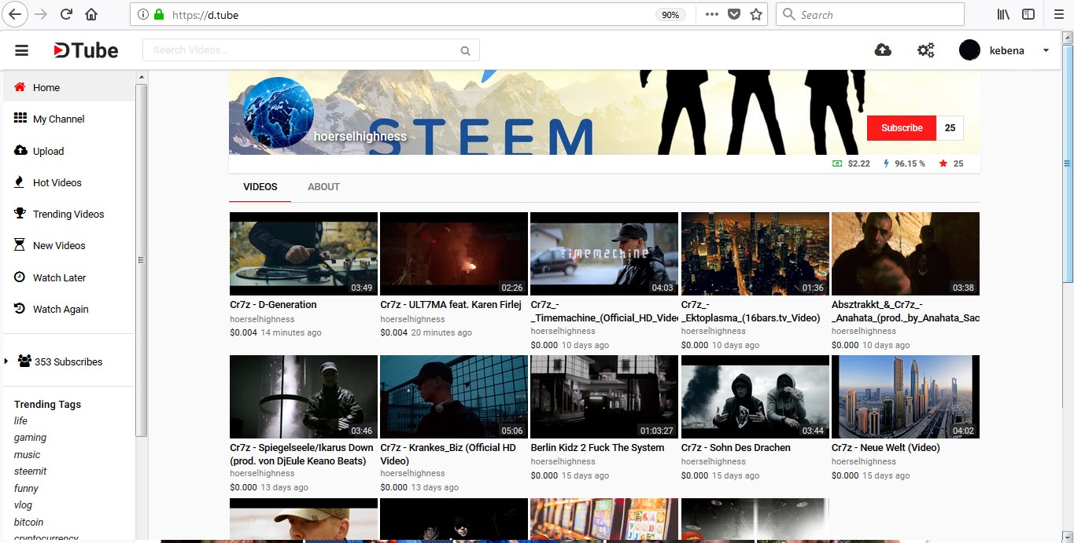Click the hoerselhighness channel avatar globe
Screen dimensions: 1074x543
(279, 113)
